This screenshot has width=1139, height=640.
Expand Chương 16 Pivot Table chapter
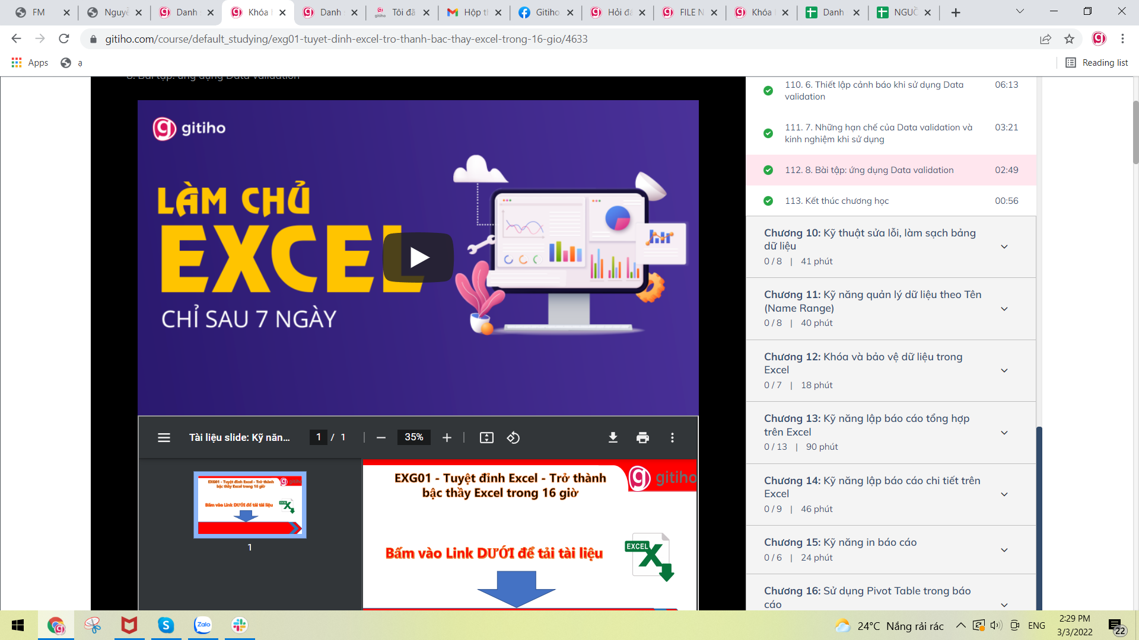(x=891, y=593)
